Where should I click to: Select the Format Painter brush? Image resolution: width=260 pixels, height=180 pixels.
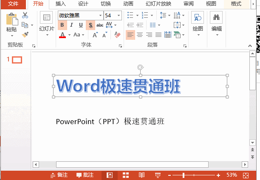(25, 34)
